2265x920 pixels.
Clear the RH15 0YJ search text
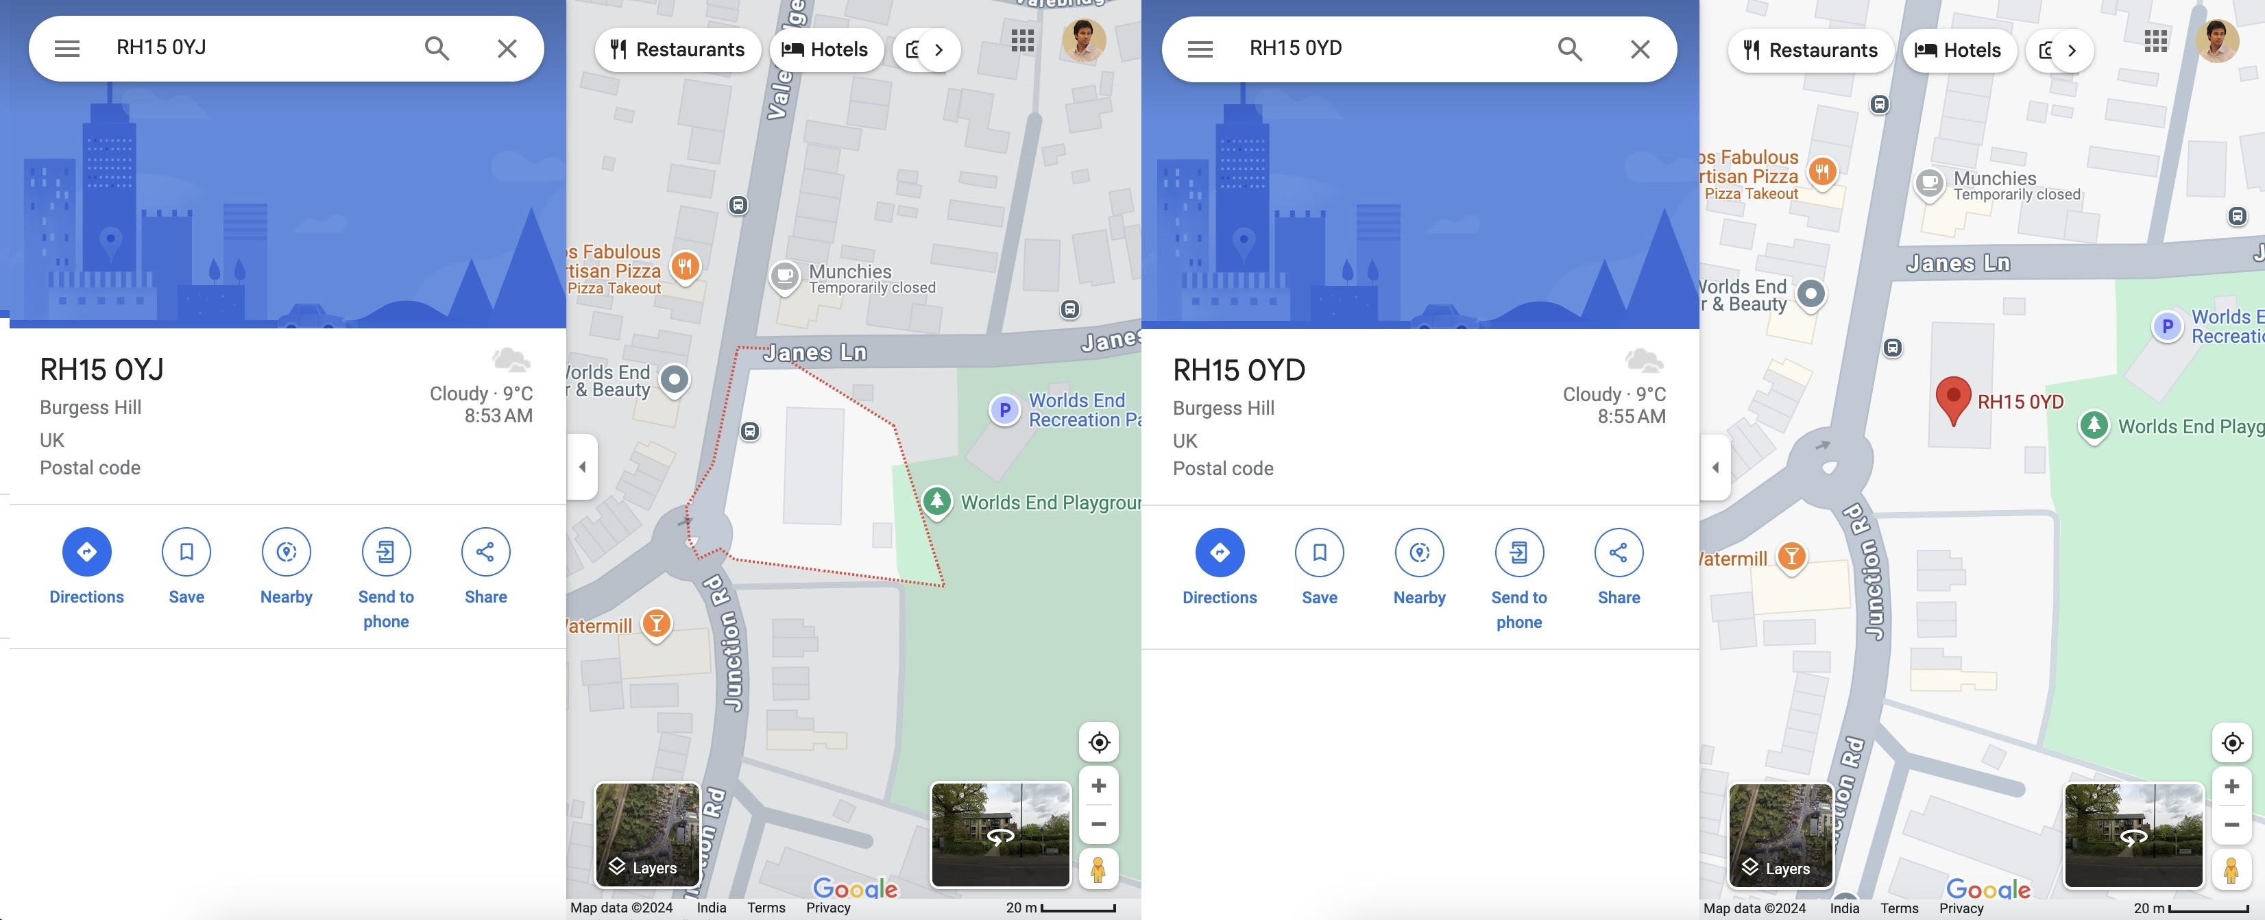(507, 49)
